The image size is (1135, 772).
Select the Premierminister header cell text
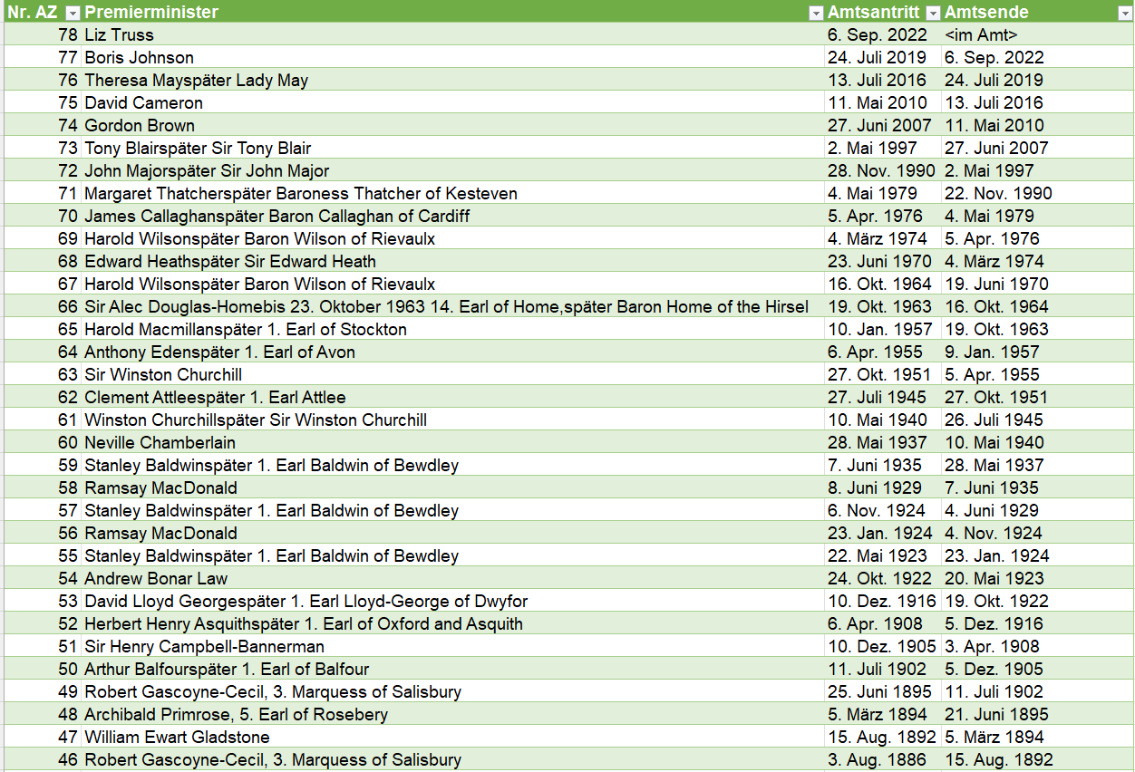point(151,13)
